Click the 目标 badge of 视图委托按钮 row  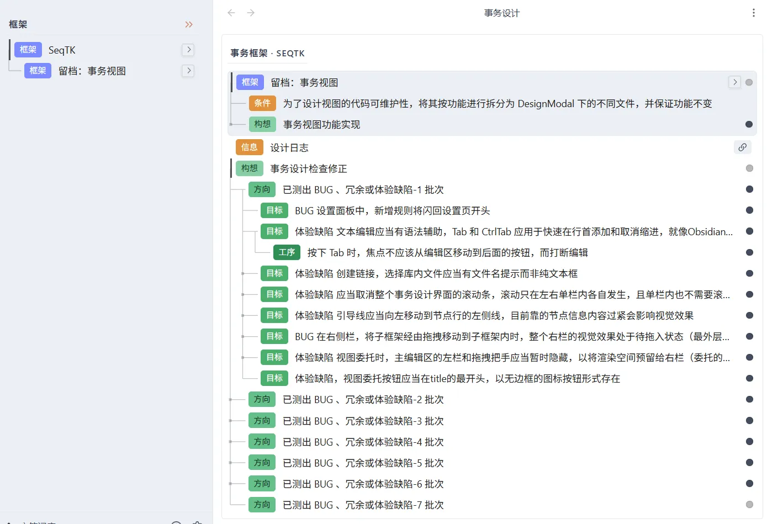click(x=274, y=378)
